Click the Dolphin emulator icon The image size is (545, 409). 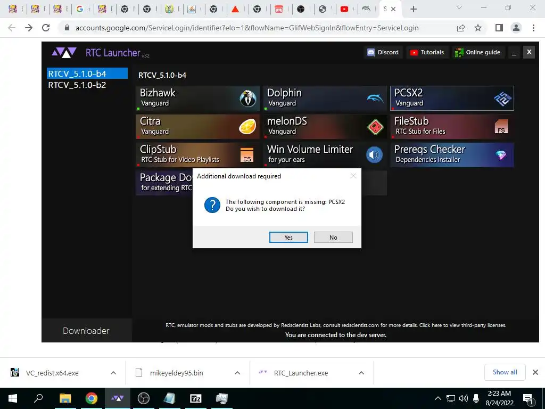pos(375,99)
